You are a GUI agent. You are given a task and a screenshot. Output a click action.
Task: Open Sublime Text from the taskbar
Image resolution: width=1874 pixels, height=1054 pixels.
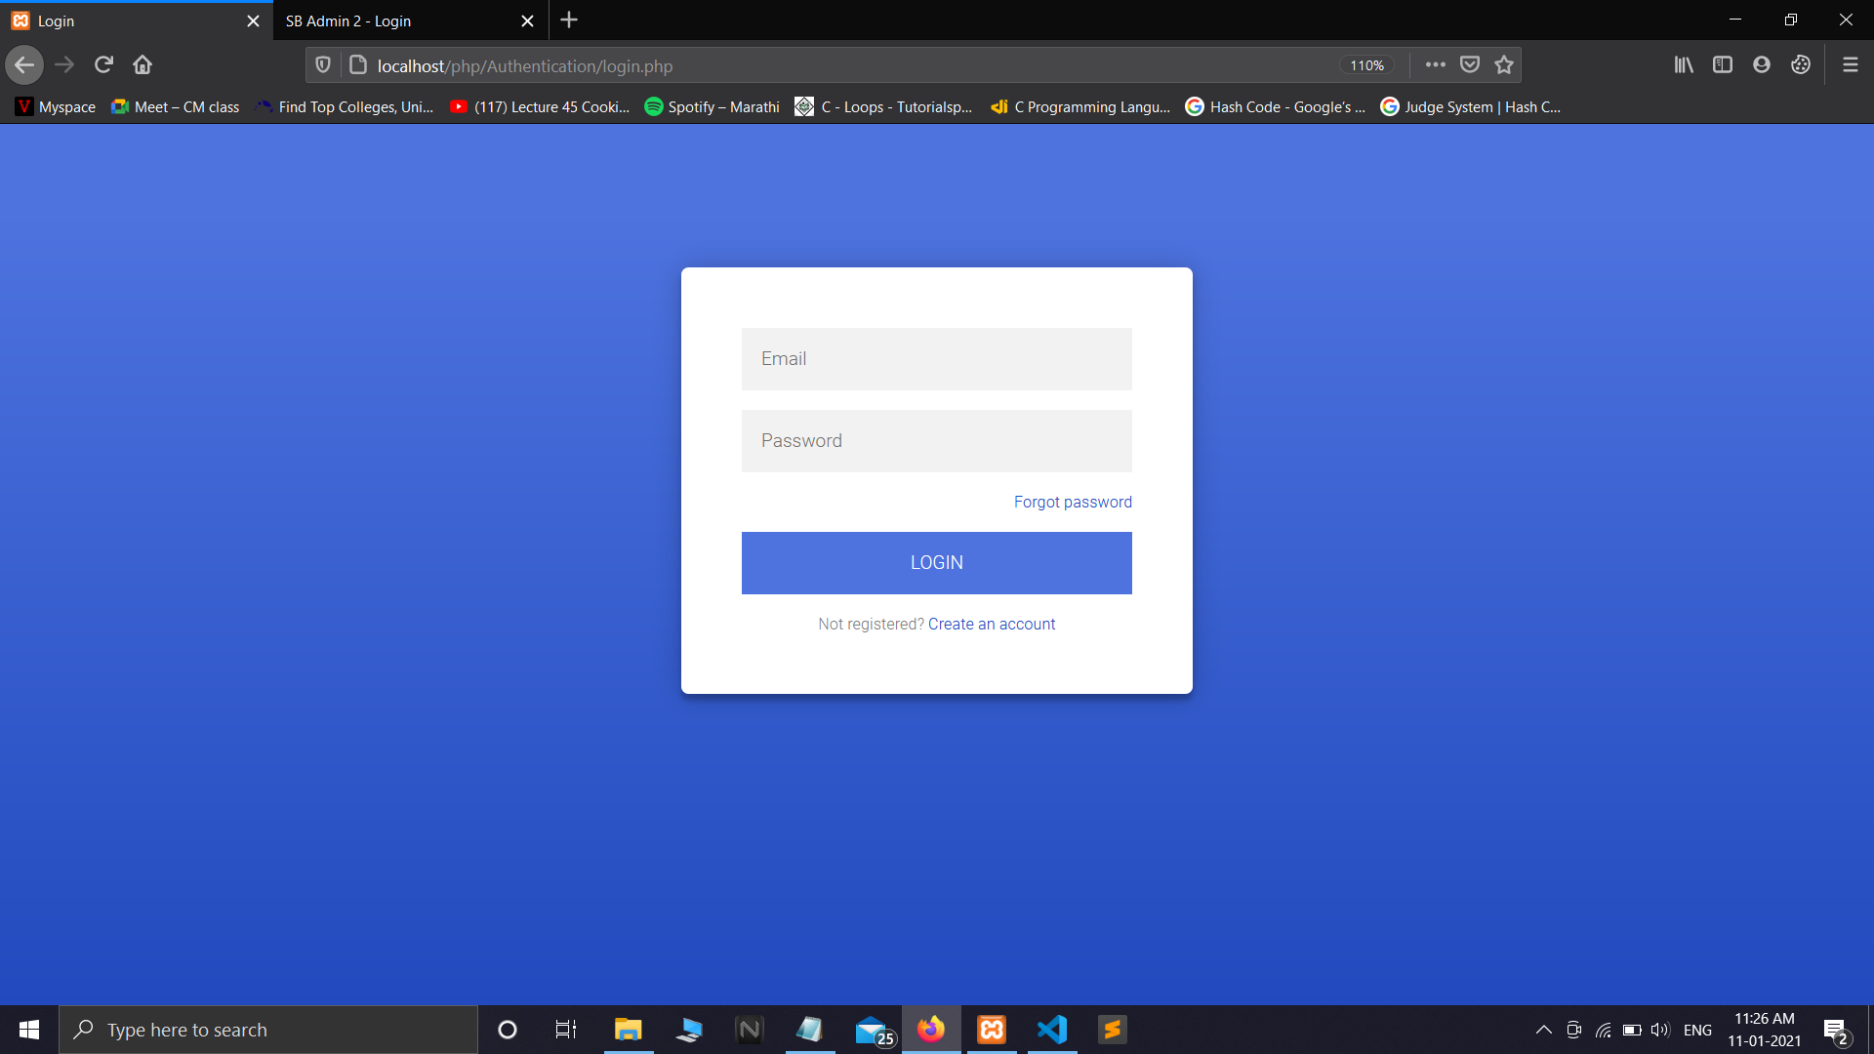tap(1112, 1029)
